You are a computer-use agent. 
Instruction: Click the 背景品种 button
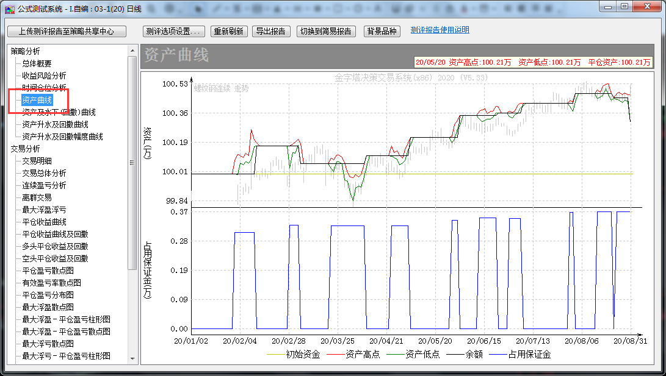pyautogui.click(x=382, y=31)
